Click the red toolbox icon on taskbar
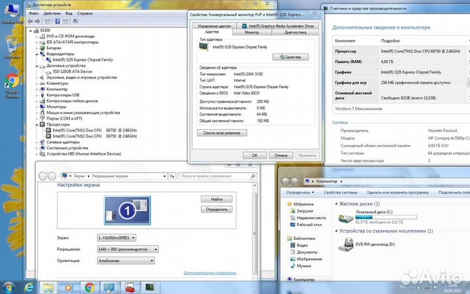Screen dimensions: 470x294 (130, 287)
